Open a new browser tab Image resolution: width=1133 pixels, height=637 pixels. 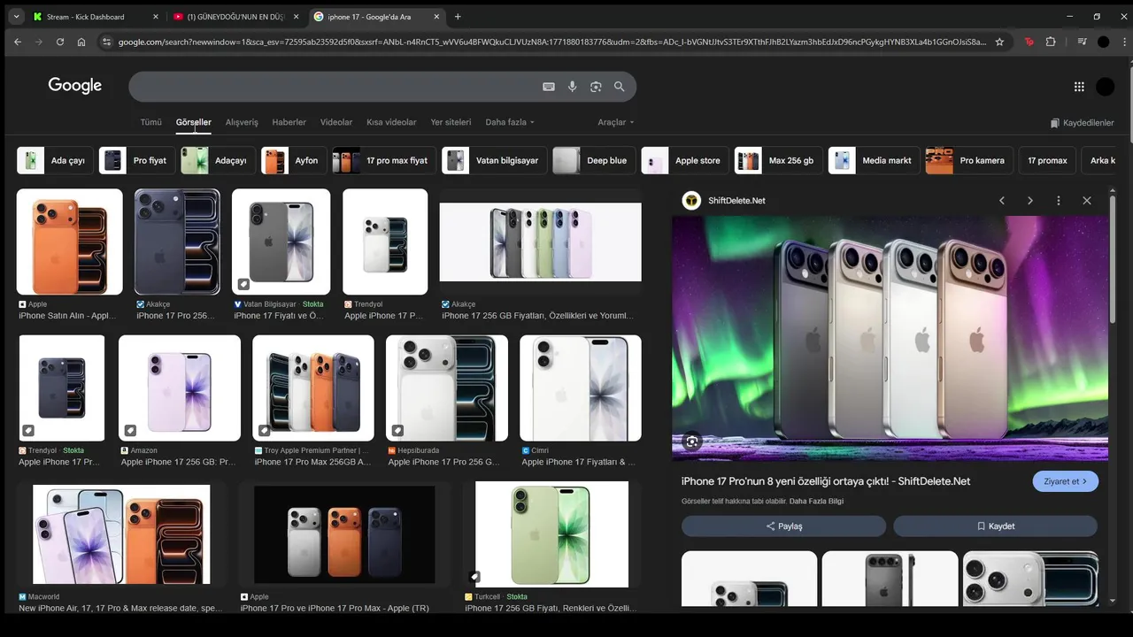[x=458, y=17]
